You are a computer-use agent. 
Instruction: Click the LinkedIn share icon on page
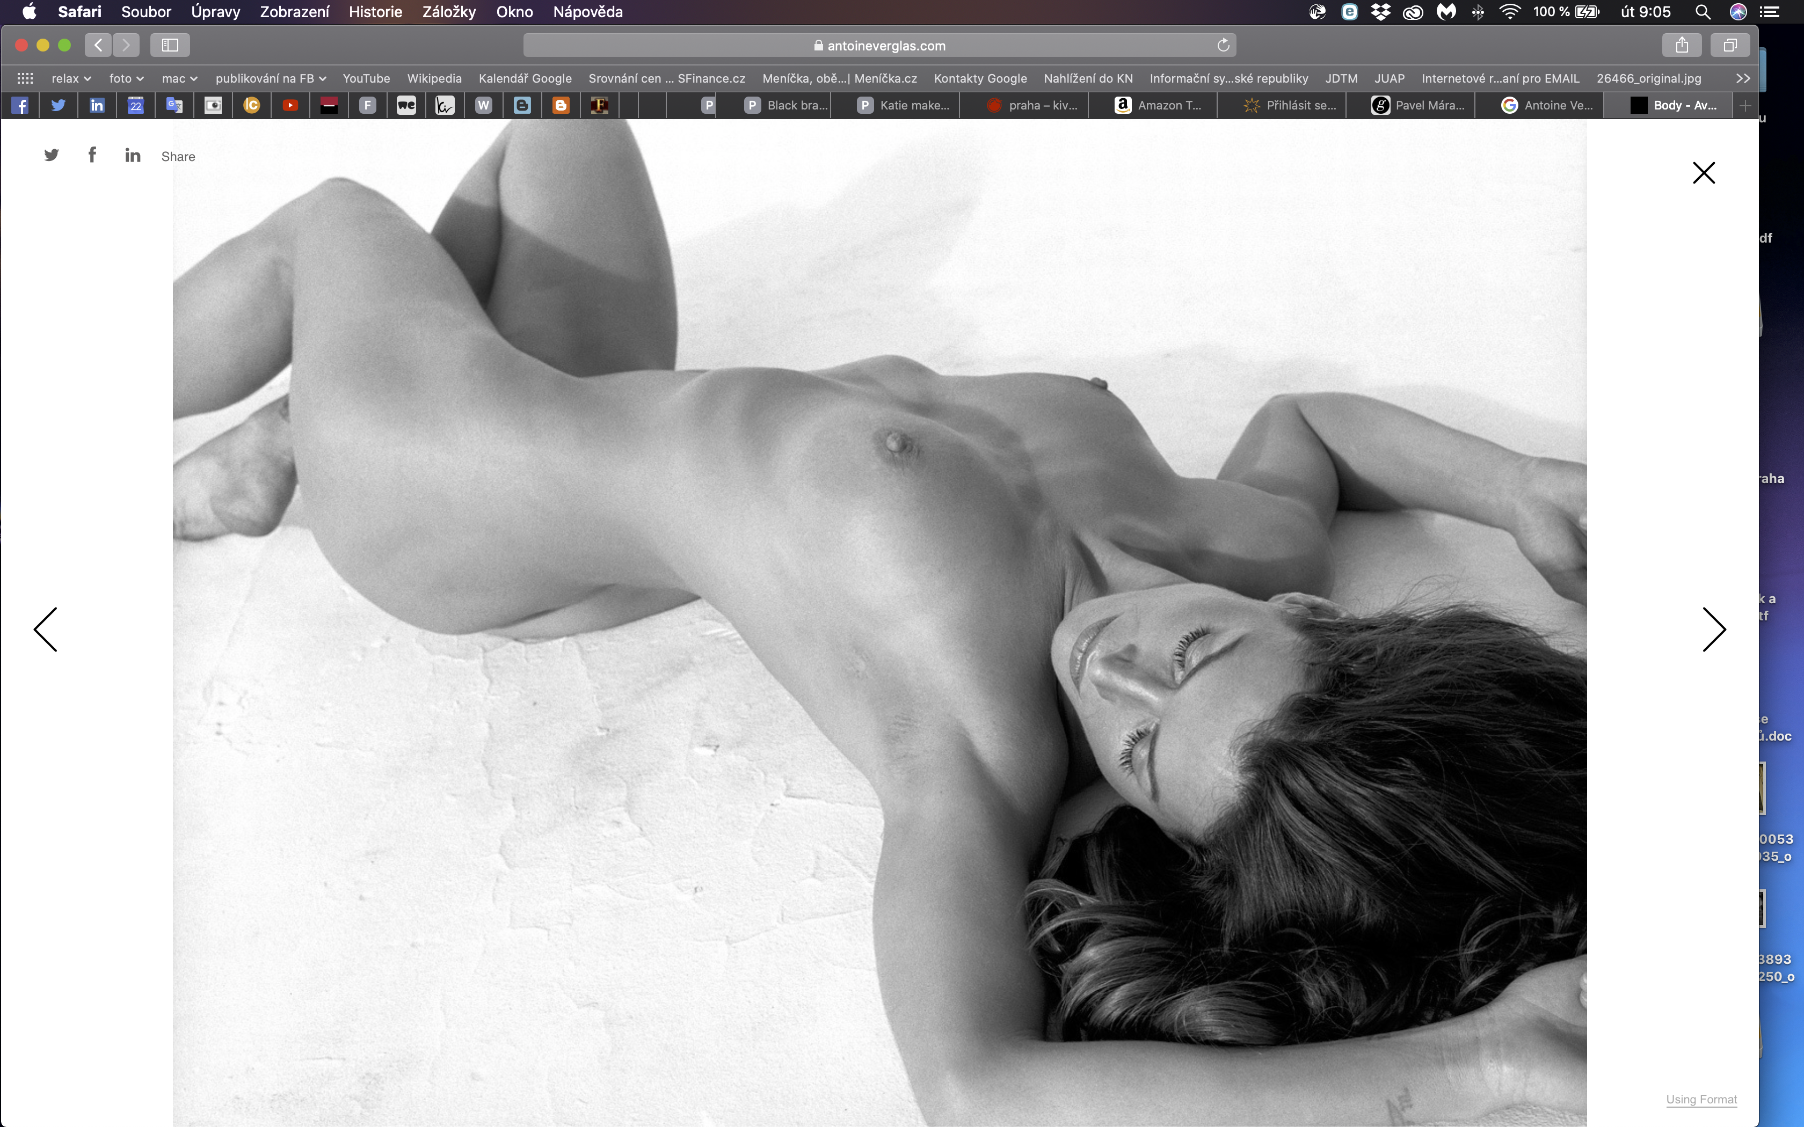[133, 155]
